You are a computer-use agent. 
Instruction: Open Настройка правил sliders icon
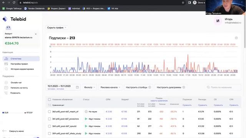point(6,64)
